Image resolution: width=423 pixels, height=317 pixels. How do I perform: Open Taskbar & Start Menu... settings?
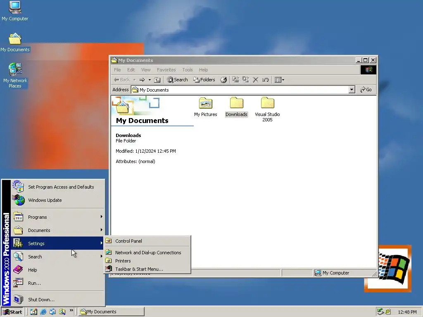click(147, 269)
